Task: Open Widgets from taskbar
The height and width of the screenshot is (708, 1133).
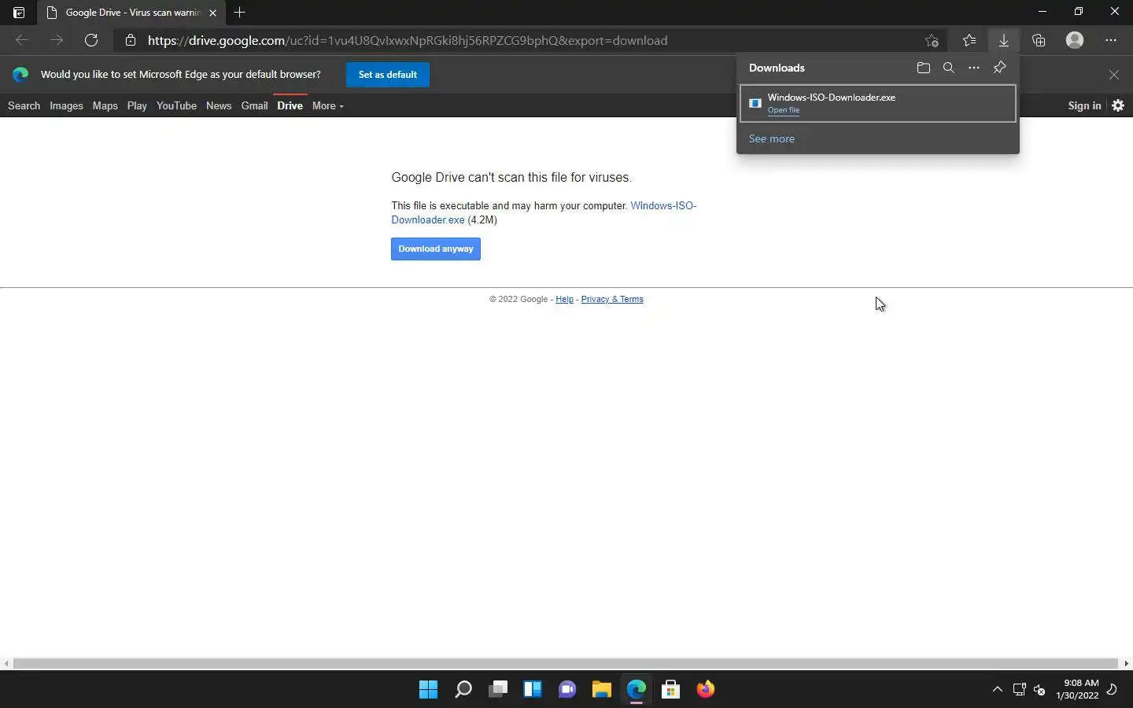Action: pos(533,689)
